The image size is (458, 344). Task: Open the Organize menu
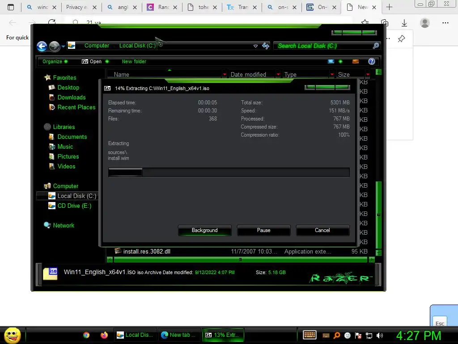(55, 61)
